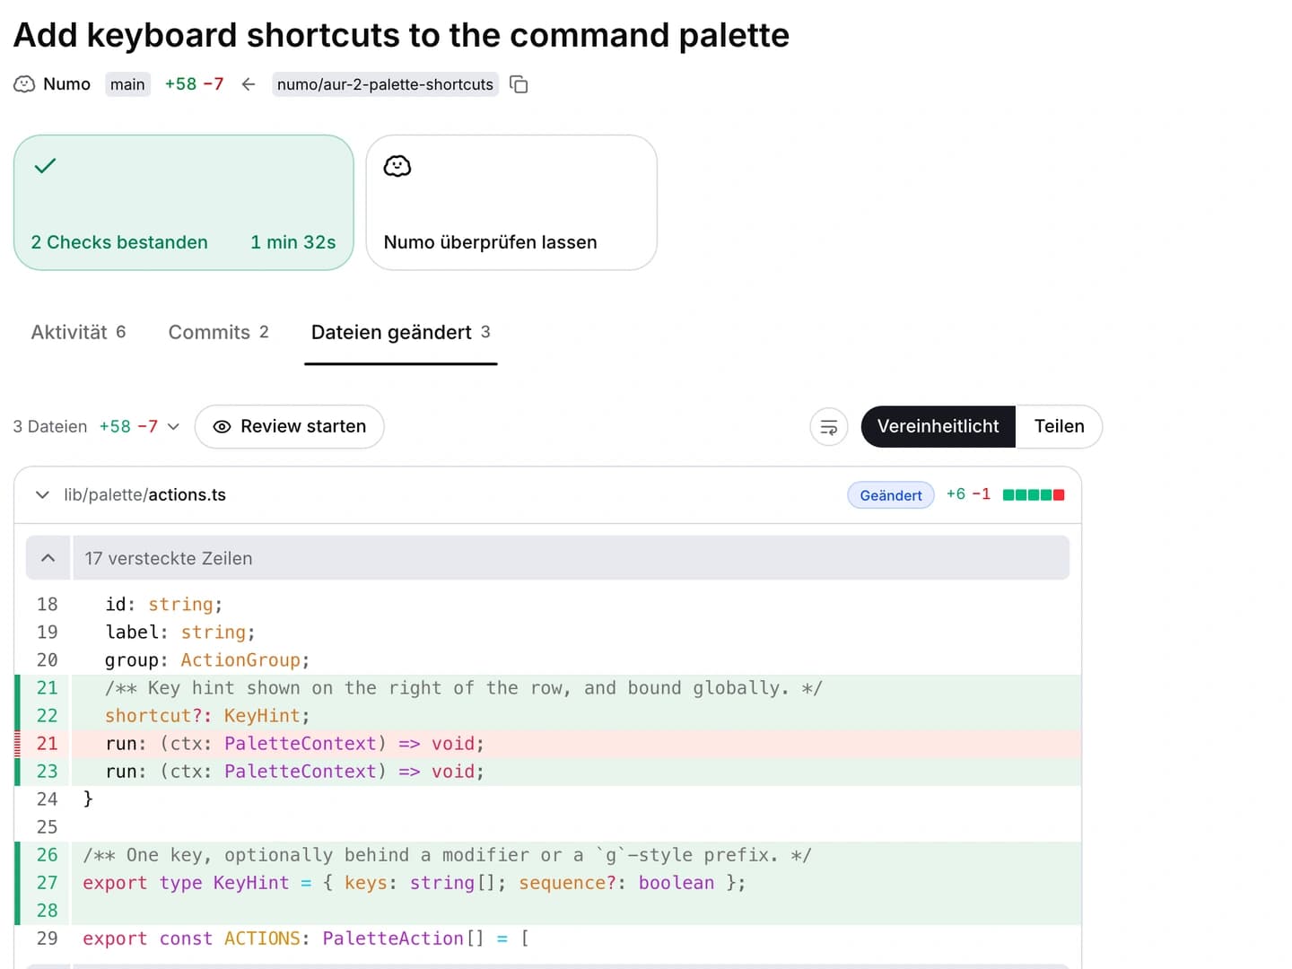This screenshot has width=1292, height=969.
Task: Click the line 29 ACTIONS export code
Action: click(306, 938)
